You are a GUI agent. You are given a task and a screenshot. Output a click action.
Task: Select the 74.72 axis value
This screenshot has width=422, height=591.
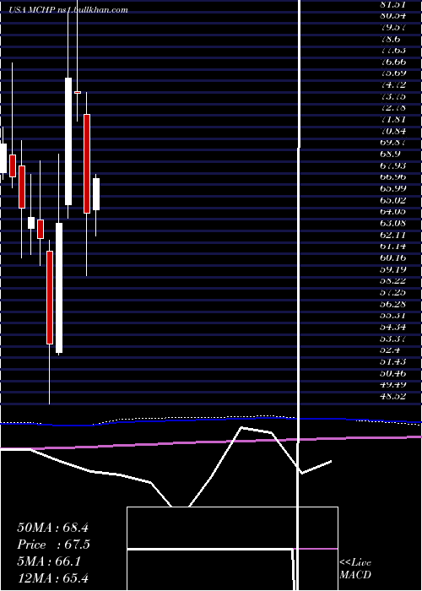click(392, 85)
